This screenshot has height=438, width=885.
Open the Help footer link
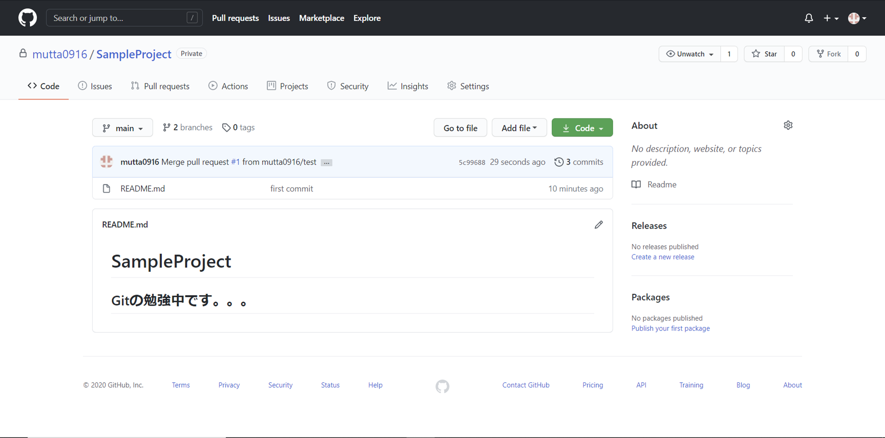[x=375, y=385]
